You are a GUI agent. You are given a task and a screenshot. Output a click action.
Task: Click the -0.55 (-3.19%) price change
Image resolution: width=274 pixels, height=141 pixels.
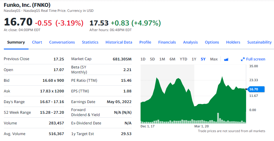pos(59,23)
